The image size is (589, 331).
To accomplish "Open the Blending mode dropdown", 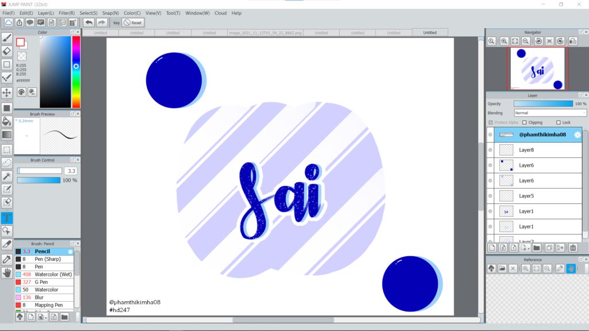I will (549, 113).
